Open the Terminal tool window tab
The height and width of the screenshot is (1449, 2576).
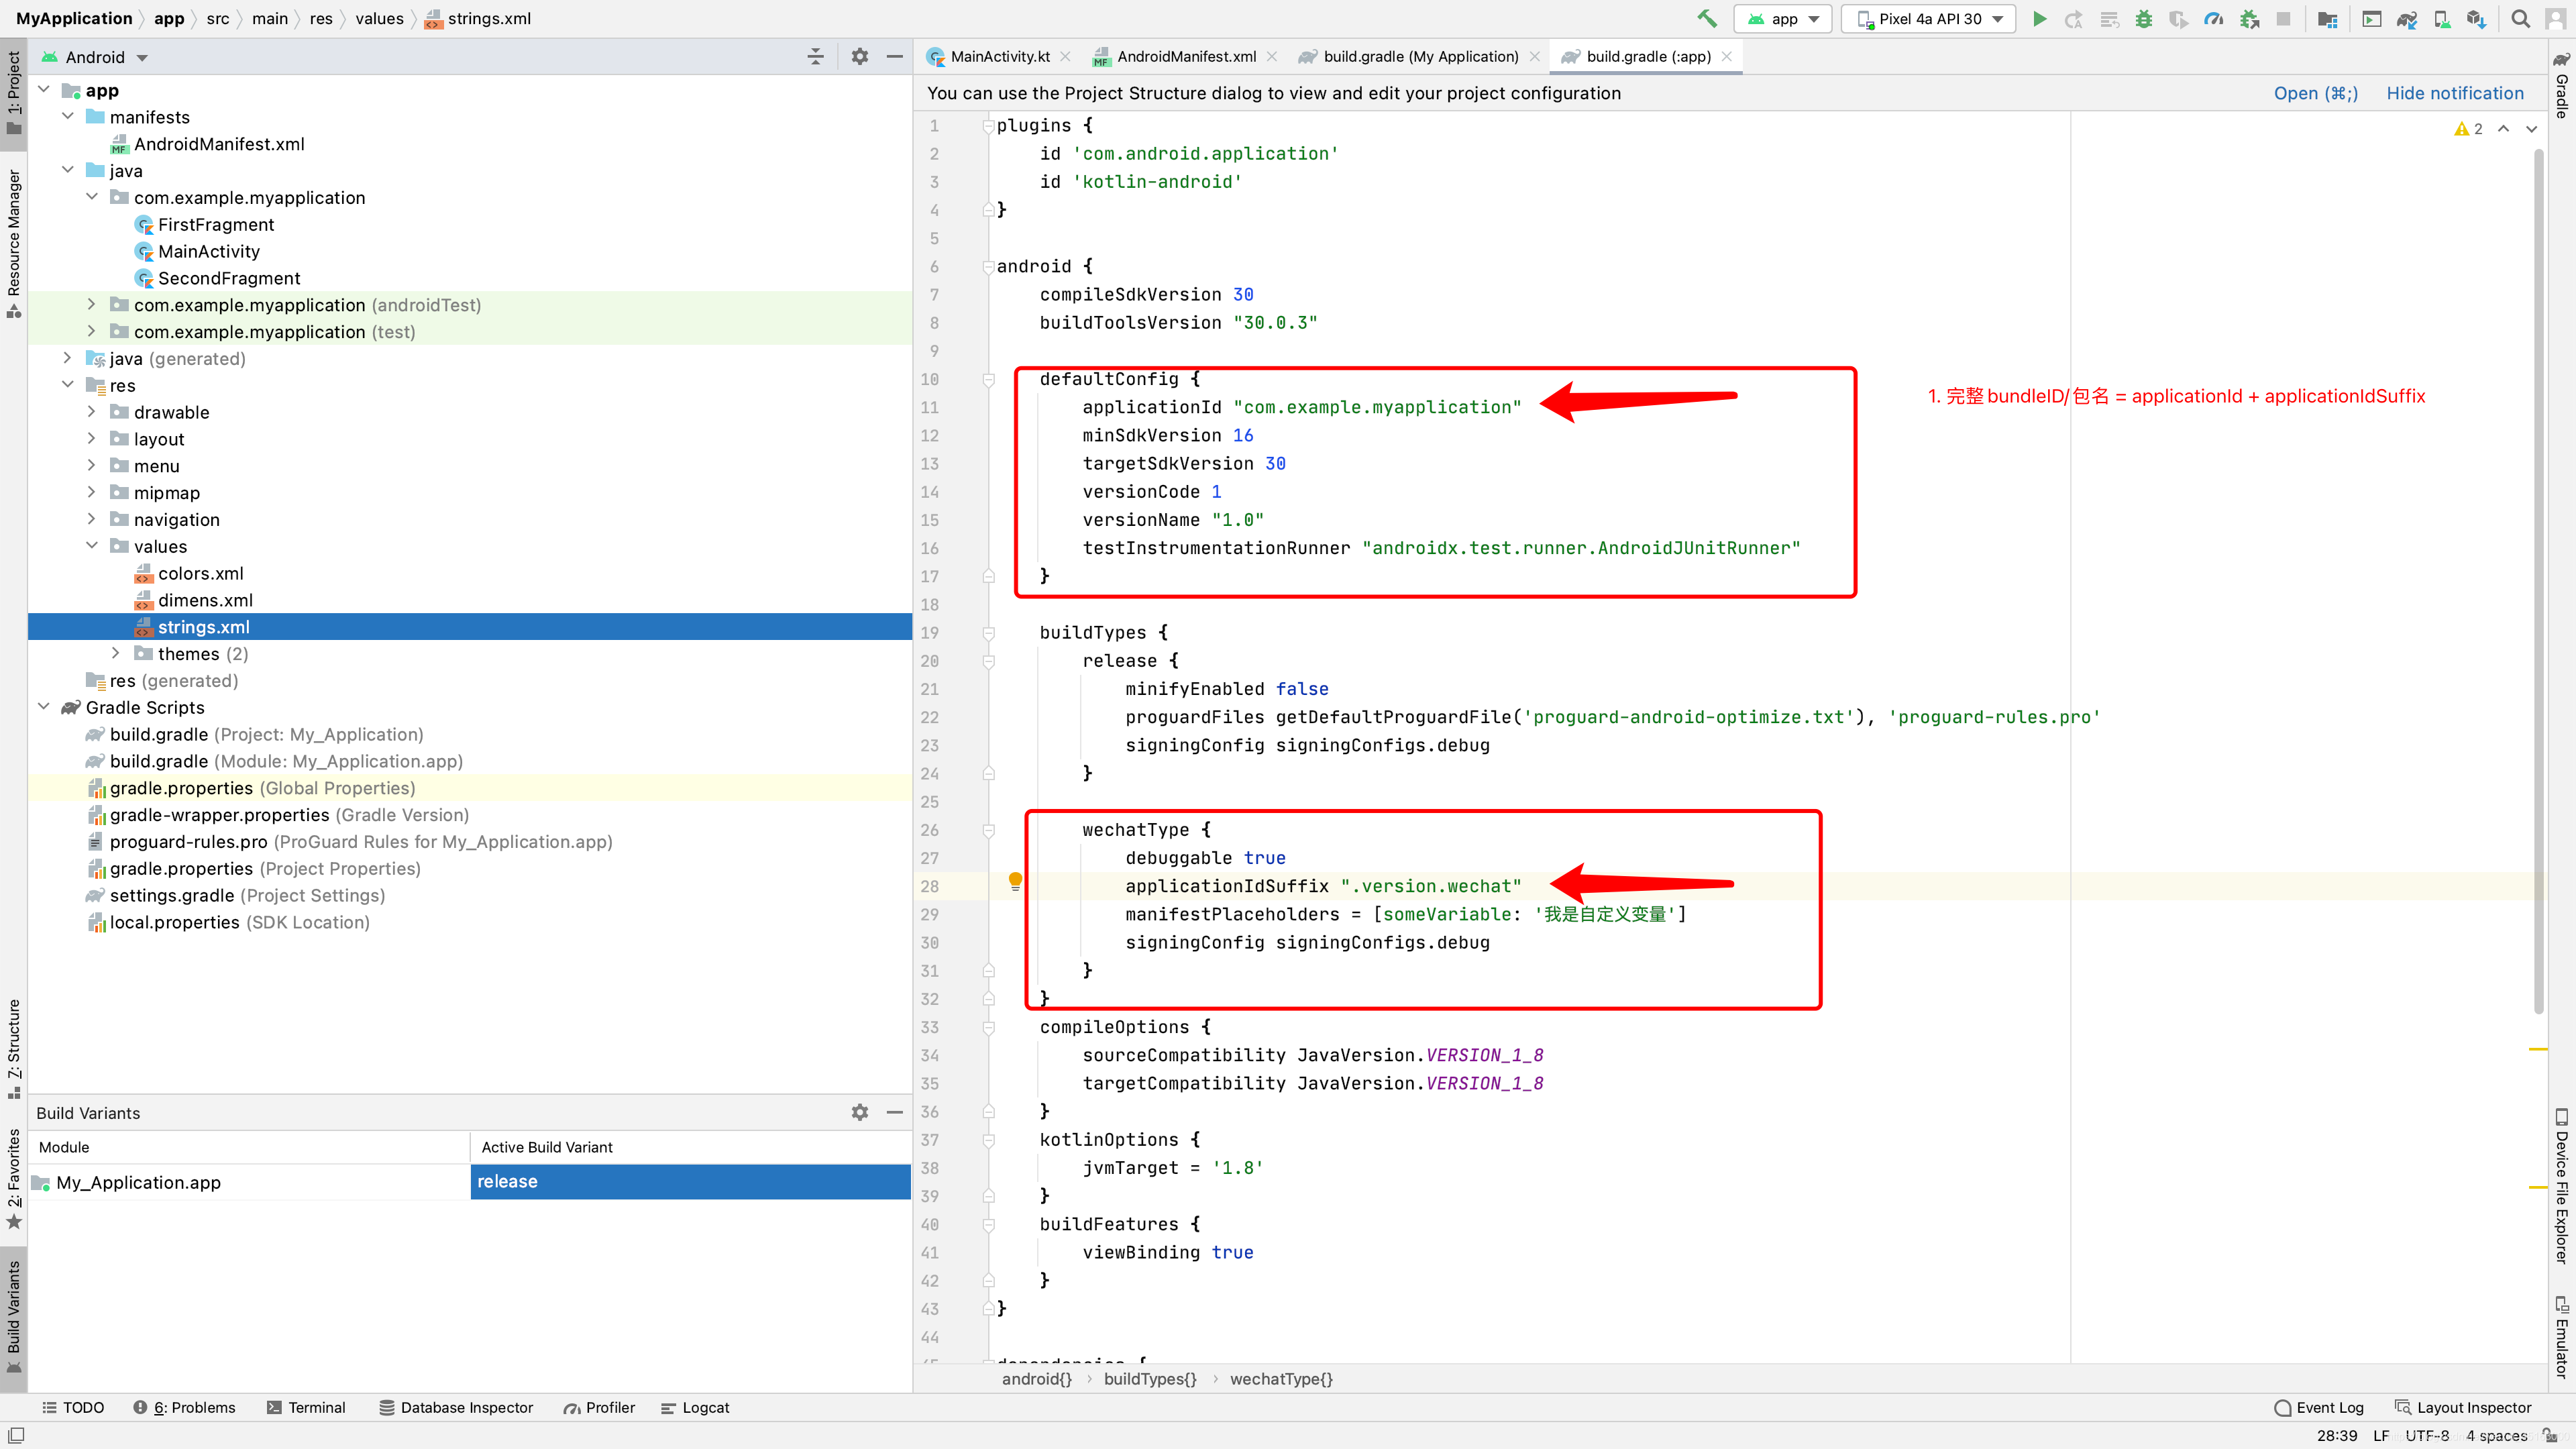(306, 1407)
